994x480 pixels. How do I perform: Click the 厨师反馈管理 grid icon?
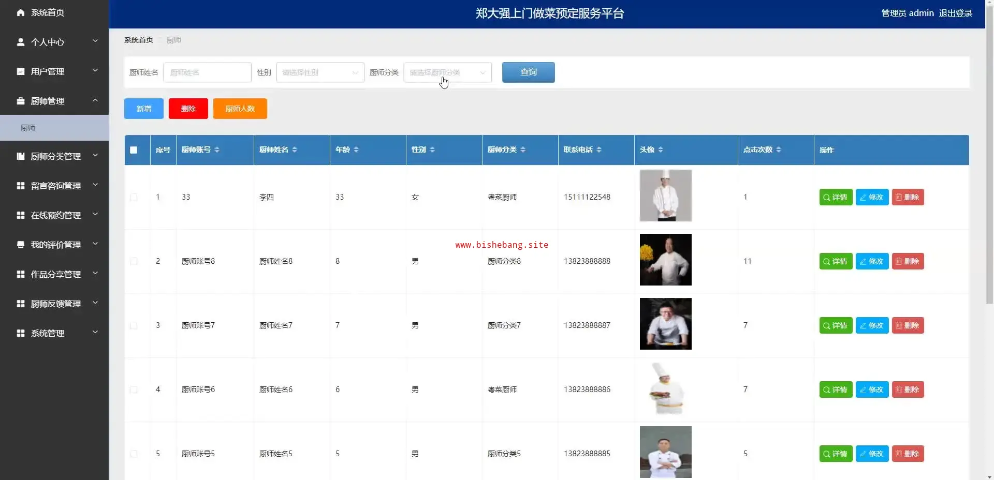tap(21, 304)
